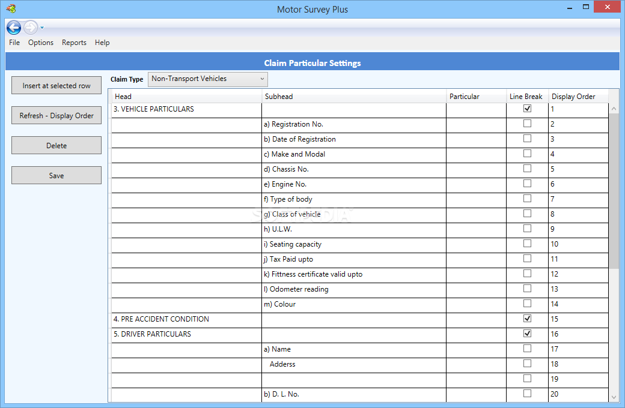The image size is (625, 408).
Task: Click the Head column header
Action: point(186,97)
